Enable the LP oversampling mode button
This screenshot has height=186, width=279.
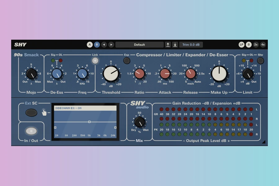[241, 45]
